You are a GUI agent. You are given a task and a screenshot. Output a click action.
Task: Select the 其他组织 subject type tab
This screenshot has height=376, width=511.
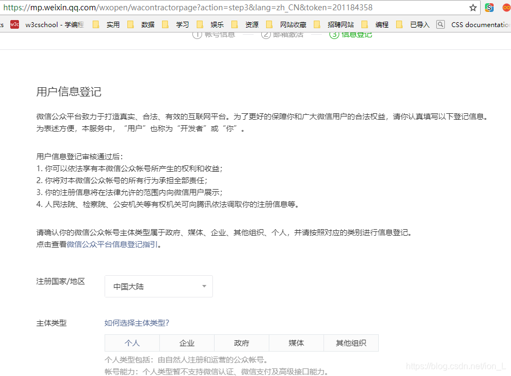(351, 343)
